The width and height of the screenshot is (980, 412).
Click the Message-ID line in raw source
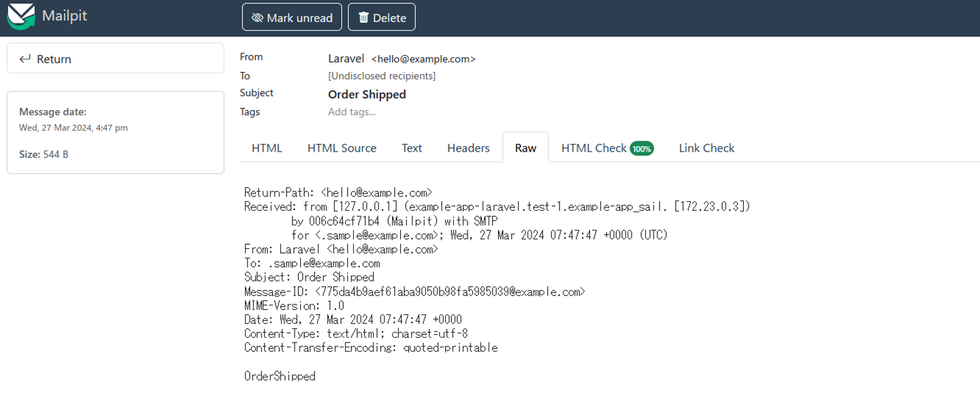(x=414, y=292)
